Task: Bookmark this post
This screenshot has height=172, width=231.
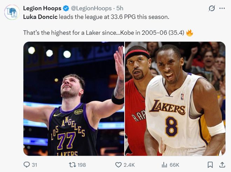Action: click(210, 165)
